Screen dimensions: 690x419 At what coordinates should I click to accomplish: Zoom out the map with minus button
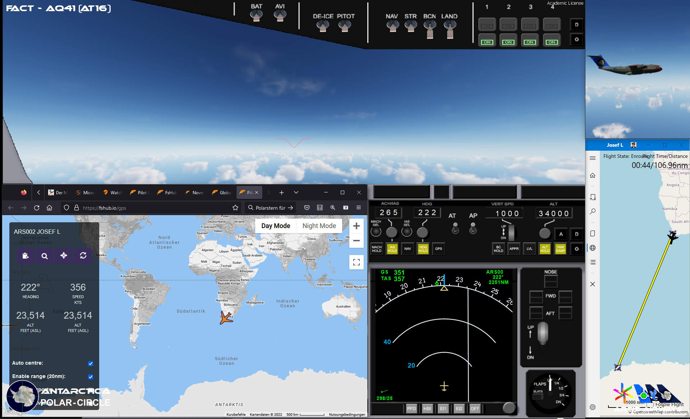(356, 241)
